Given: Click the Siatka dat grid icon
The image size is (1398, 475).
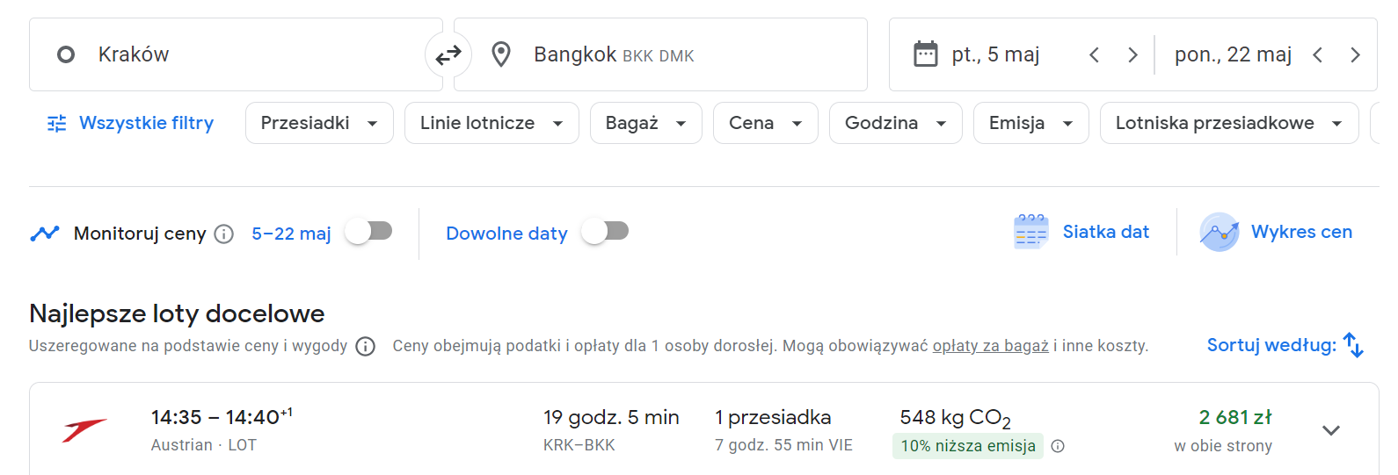Looking at the screenshot, I should coord(1031,232).
